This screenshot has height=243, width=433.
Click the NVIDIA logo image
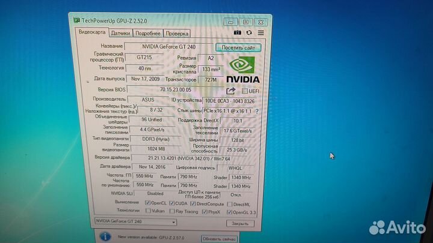pyautogui.click(x=243, y=70)
